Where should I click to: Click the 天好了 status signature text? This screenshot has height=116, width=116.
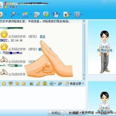point(13,7)
